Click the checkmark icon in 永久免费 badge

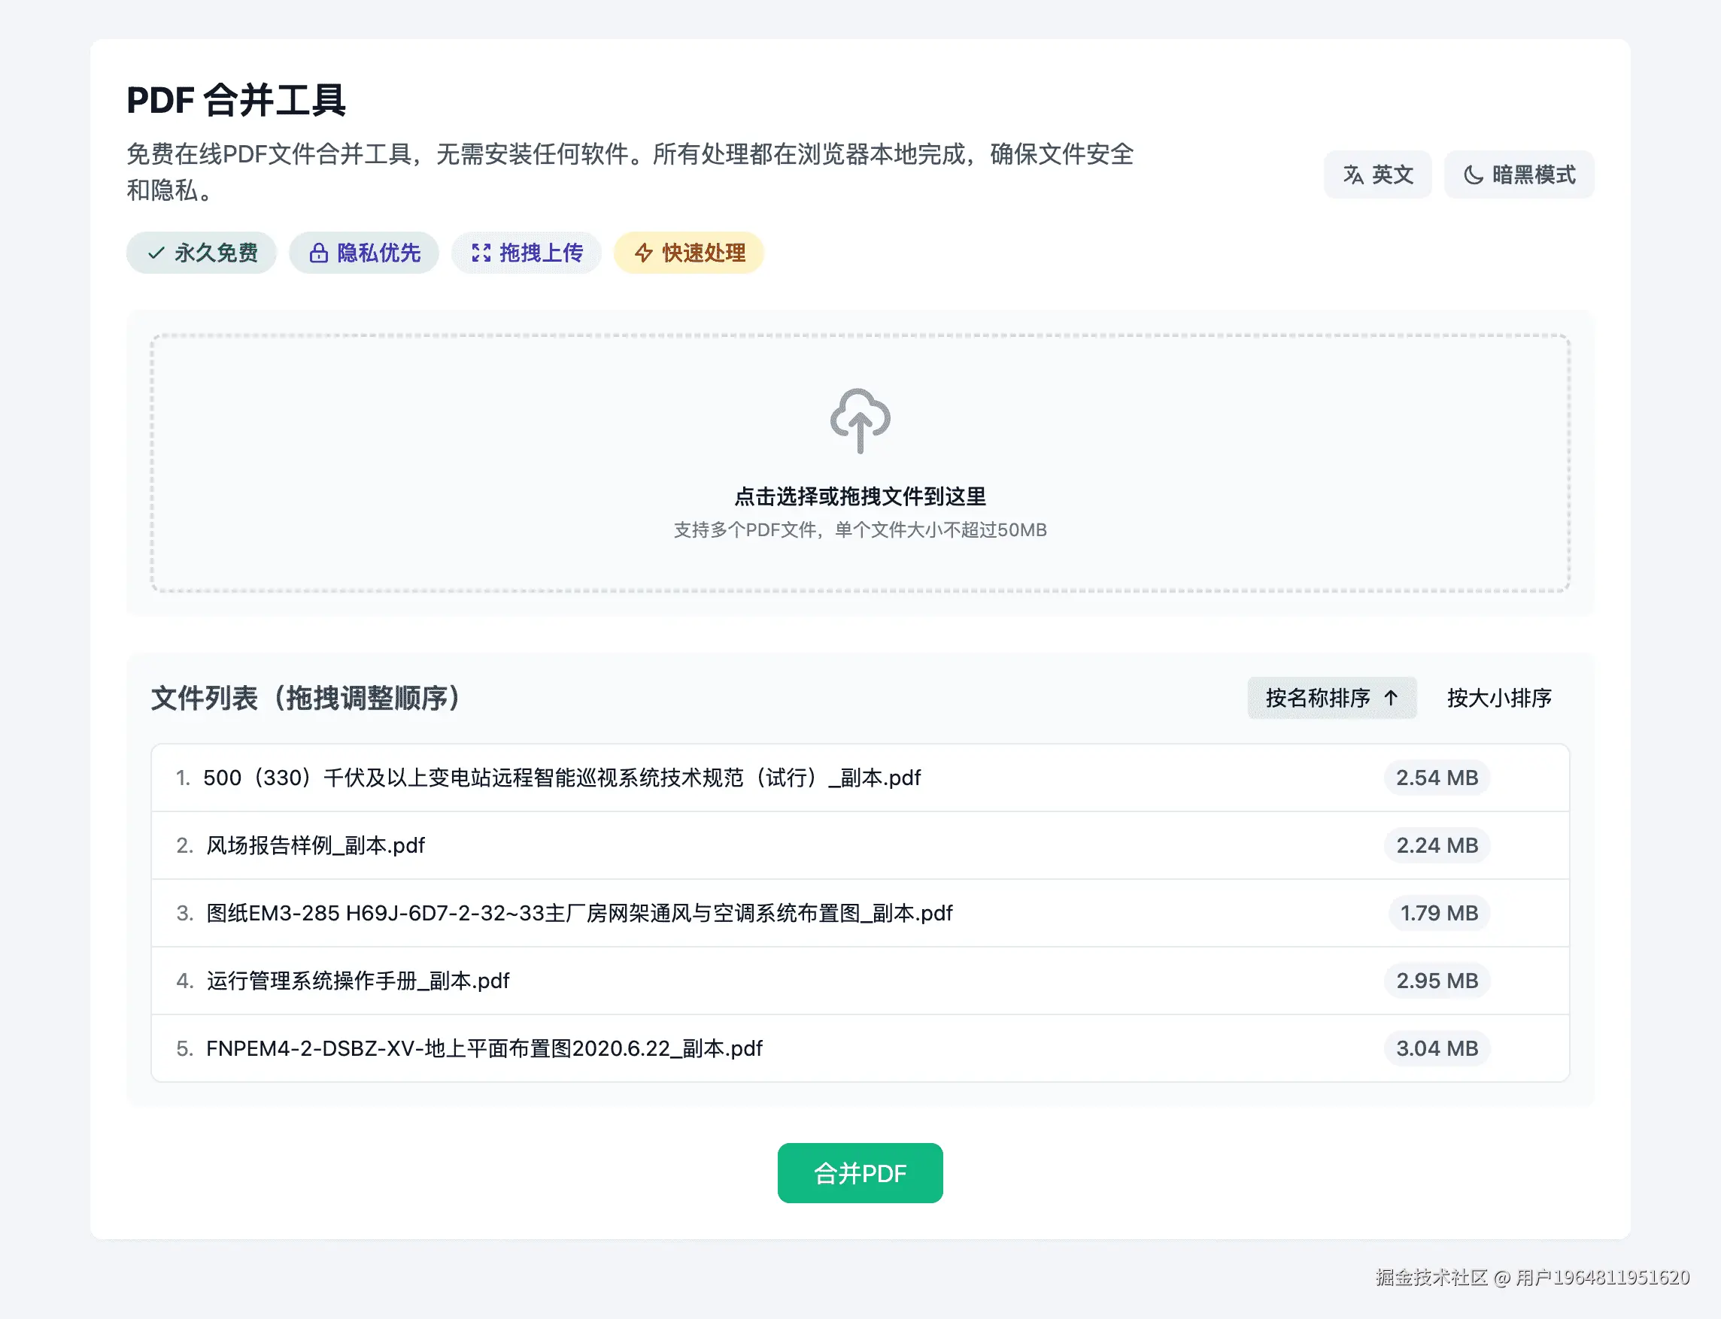[x=156, y=253]
